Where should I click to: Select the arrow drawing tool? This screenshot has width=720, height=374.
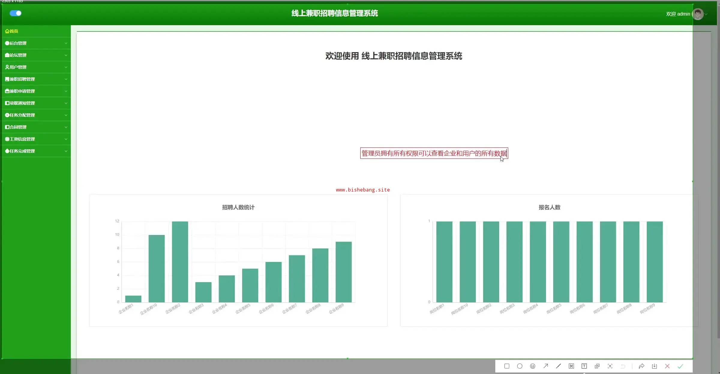click(x=545, y=366)
